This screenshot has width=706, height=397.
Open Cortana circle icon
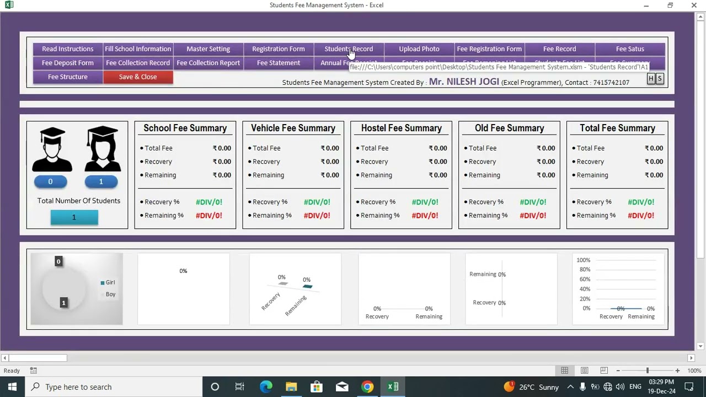pyautogui.click(x=215, y=387)
